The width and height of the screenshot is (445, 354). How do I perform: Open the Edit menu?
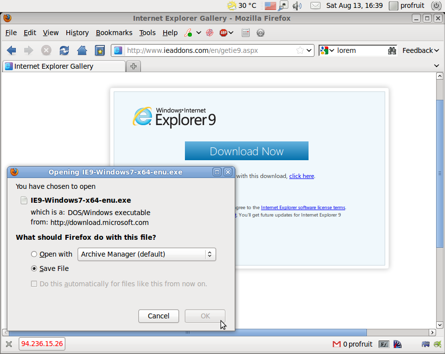pos(30,33)
